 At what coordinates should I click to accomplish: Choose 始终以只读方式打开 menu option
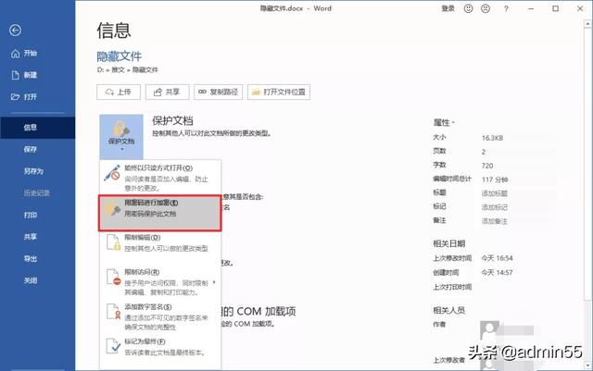pyautogui.click(x=160, y=178)
